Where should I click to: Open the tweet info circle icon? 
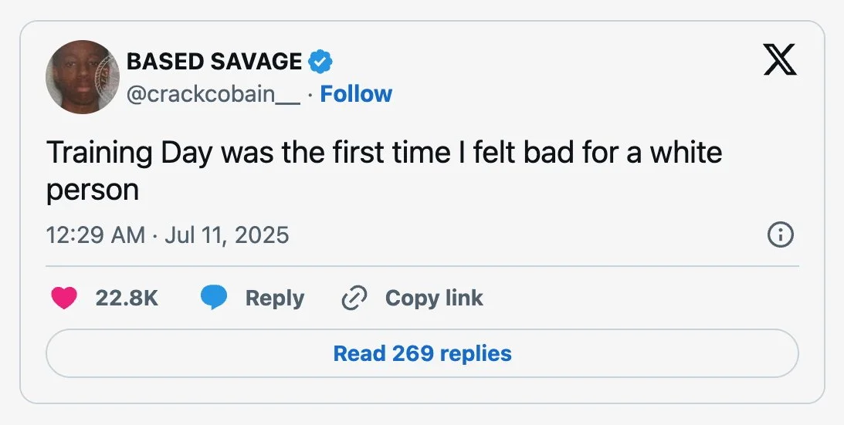781,235
